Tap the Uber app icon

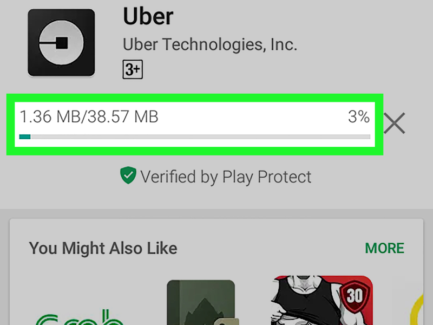pyautogui.click(x=61, y=42)
